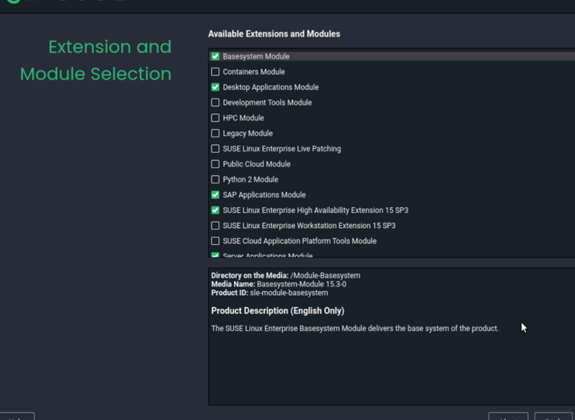Viewport: 575px width, 420px height.
Task: Uncheck the Desktop Applications Module
Action: (x=215, y=87)
